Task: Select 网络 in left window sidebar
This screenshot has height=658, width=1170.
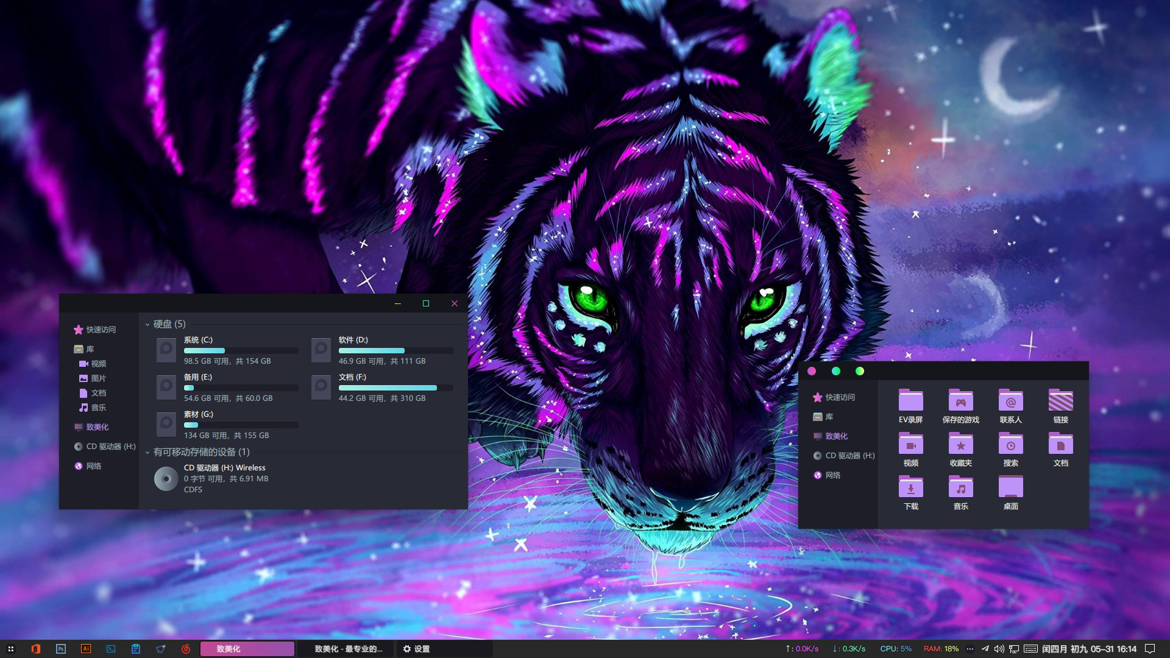Action: tap(88, 466)
